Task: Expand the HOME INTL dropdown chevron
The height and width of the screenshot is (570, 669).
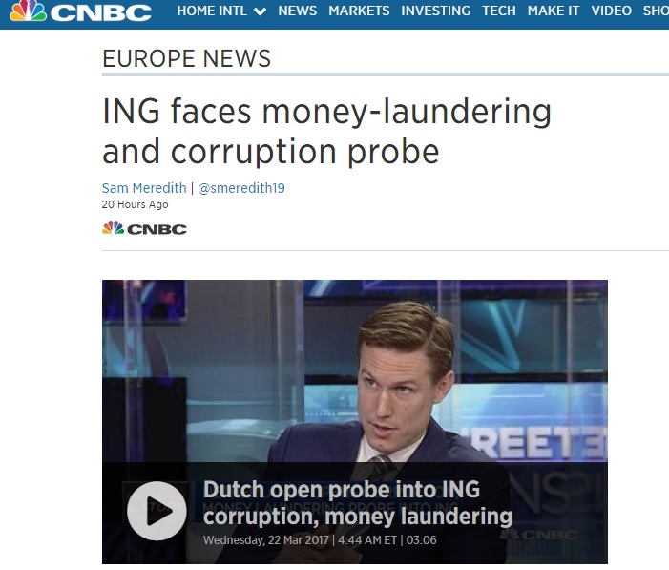Action: tap(260, 11)
